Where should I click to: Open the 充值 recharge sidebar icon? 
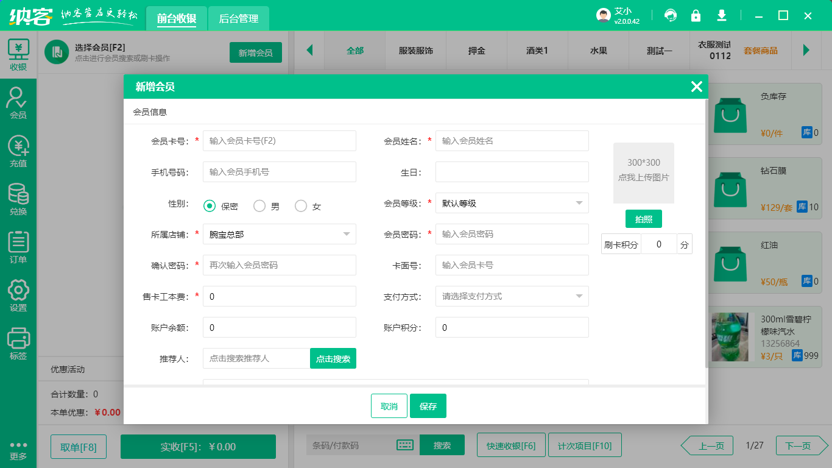18,151
